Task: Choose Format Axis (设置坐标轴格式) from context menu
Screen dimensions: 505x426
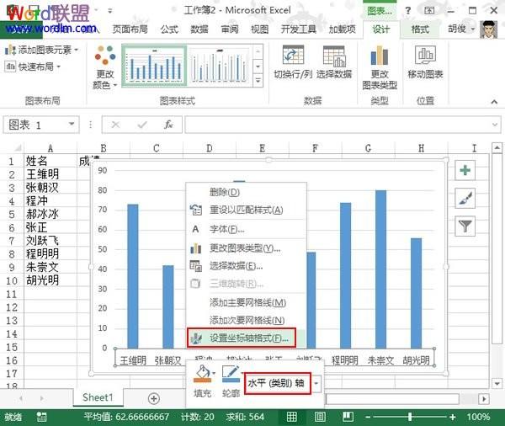Action: (x=248, y=338)
